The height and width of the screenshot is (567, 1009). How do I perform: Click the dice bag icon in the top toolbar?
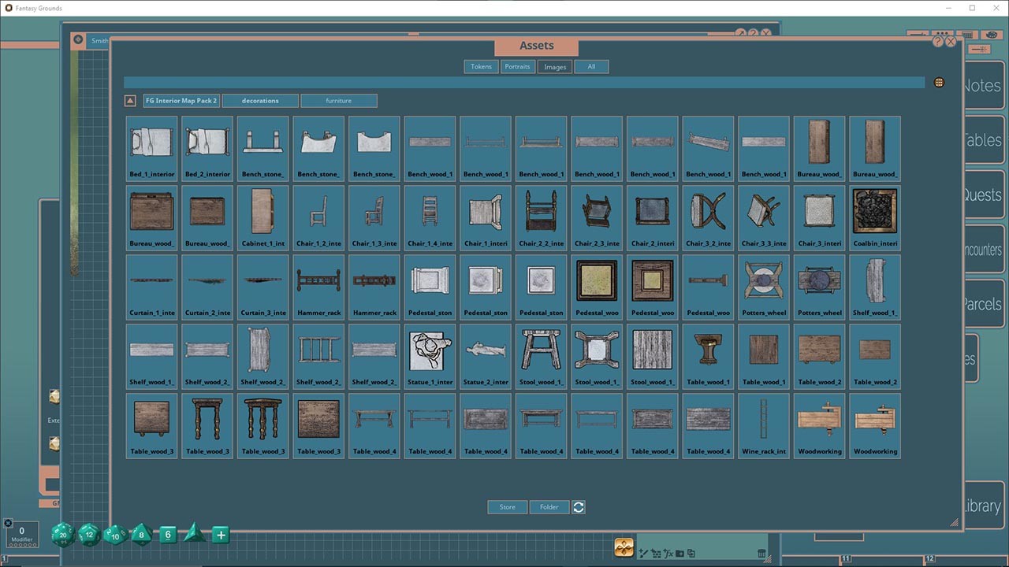pyautogui.click(x=992, y=36)
